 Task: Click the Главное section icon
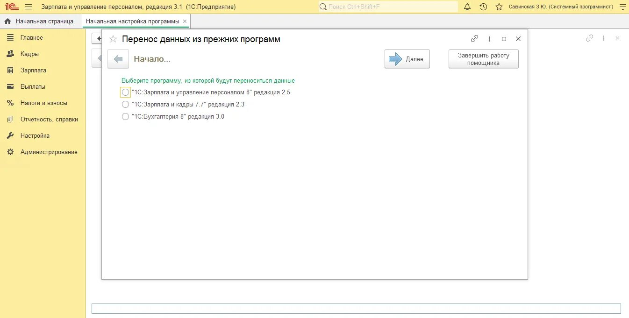(x=10, y=37)
